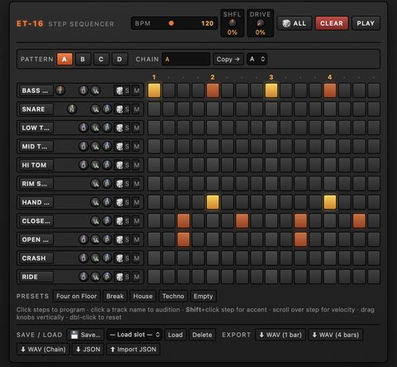Switch to pattern C
The width and height of the screenshot is (397, 367).
coord(101,59)
